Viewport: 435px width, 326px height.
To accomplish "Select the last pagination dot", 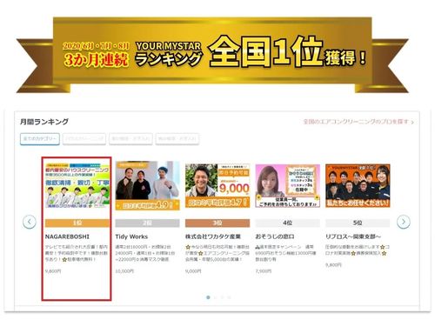I will pos(229,297).
